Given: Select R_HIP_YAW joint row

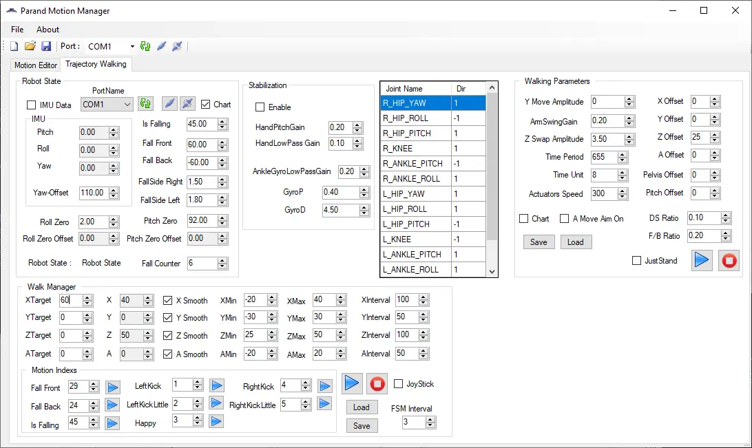Looking at the screenshot, I should [x=434, y=103].
